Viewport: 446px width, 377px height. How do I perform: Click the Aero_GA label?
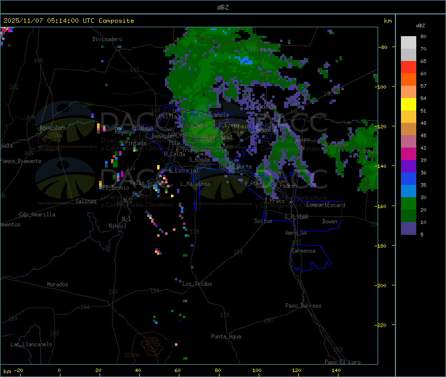[x=296, y=233]
